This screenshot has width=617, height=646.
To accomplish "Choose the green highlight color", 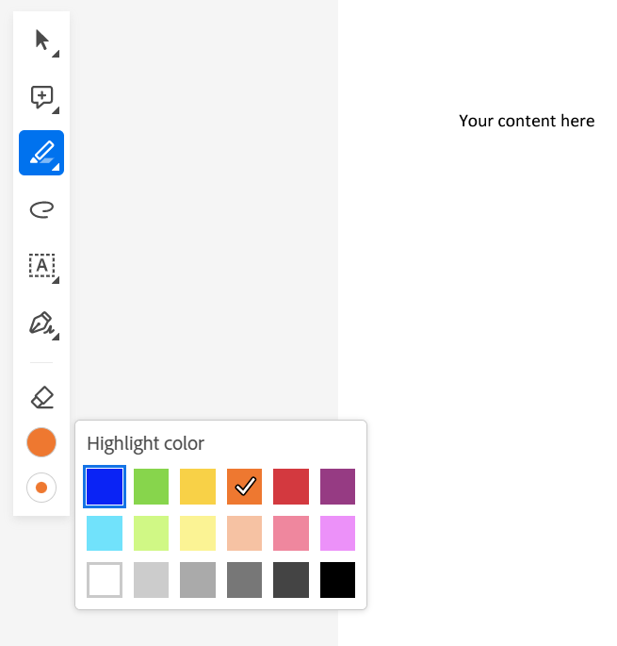I will [x=151, y=487].
